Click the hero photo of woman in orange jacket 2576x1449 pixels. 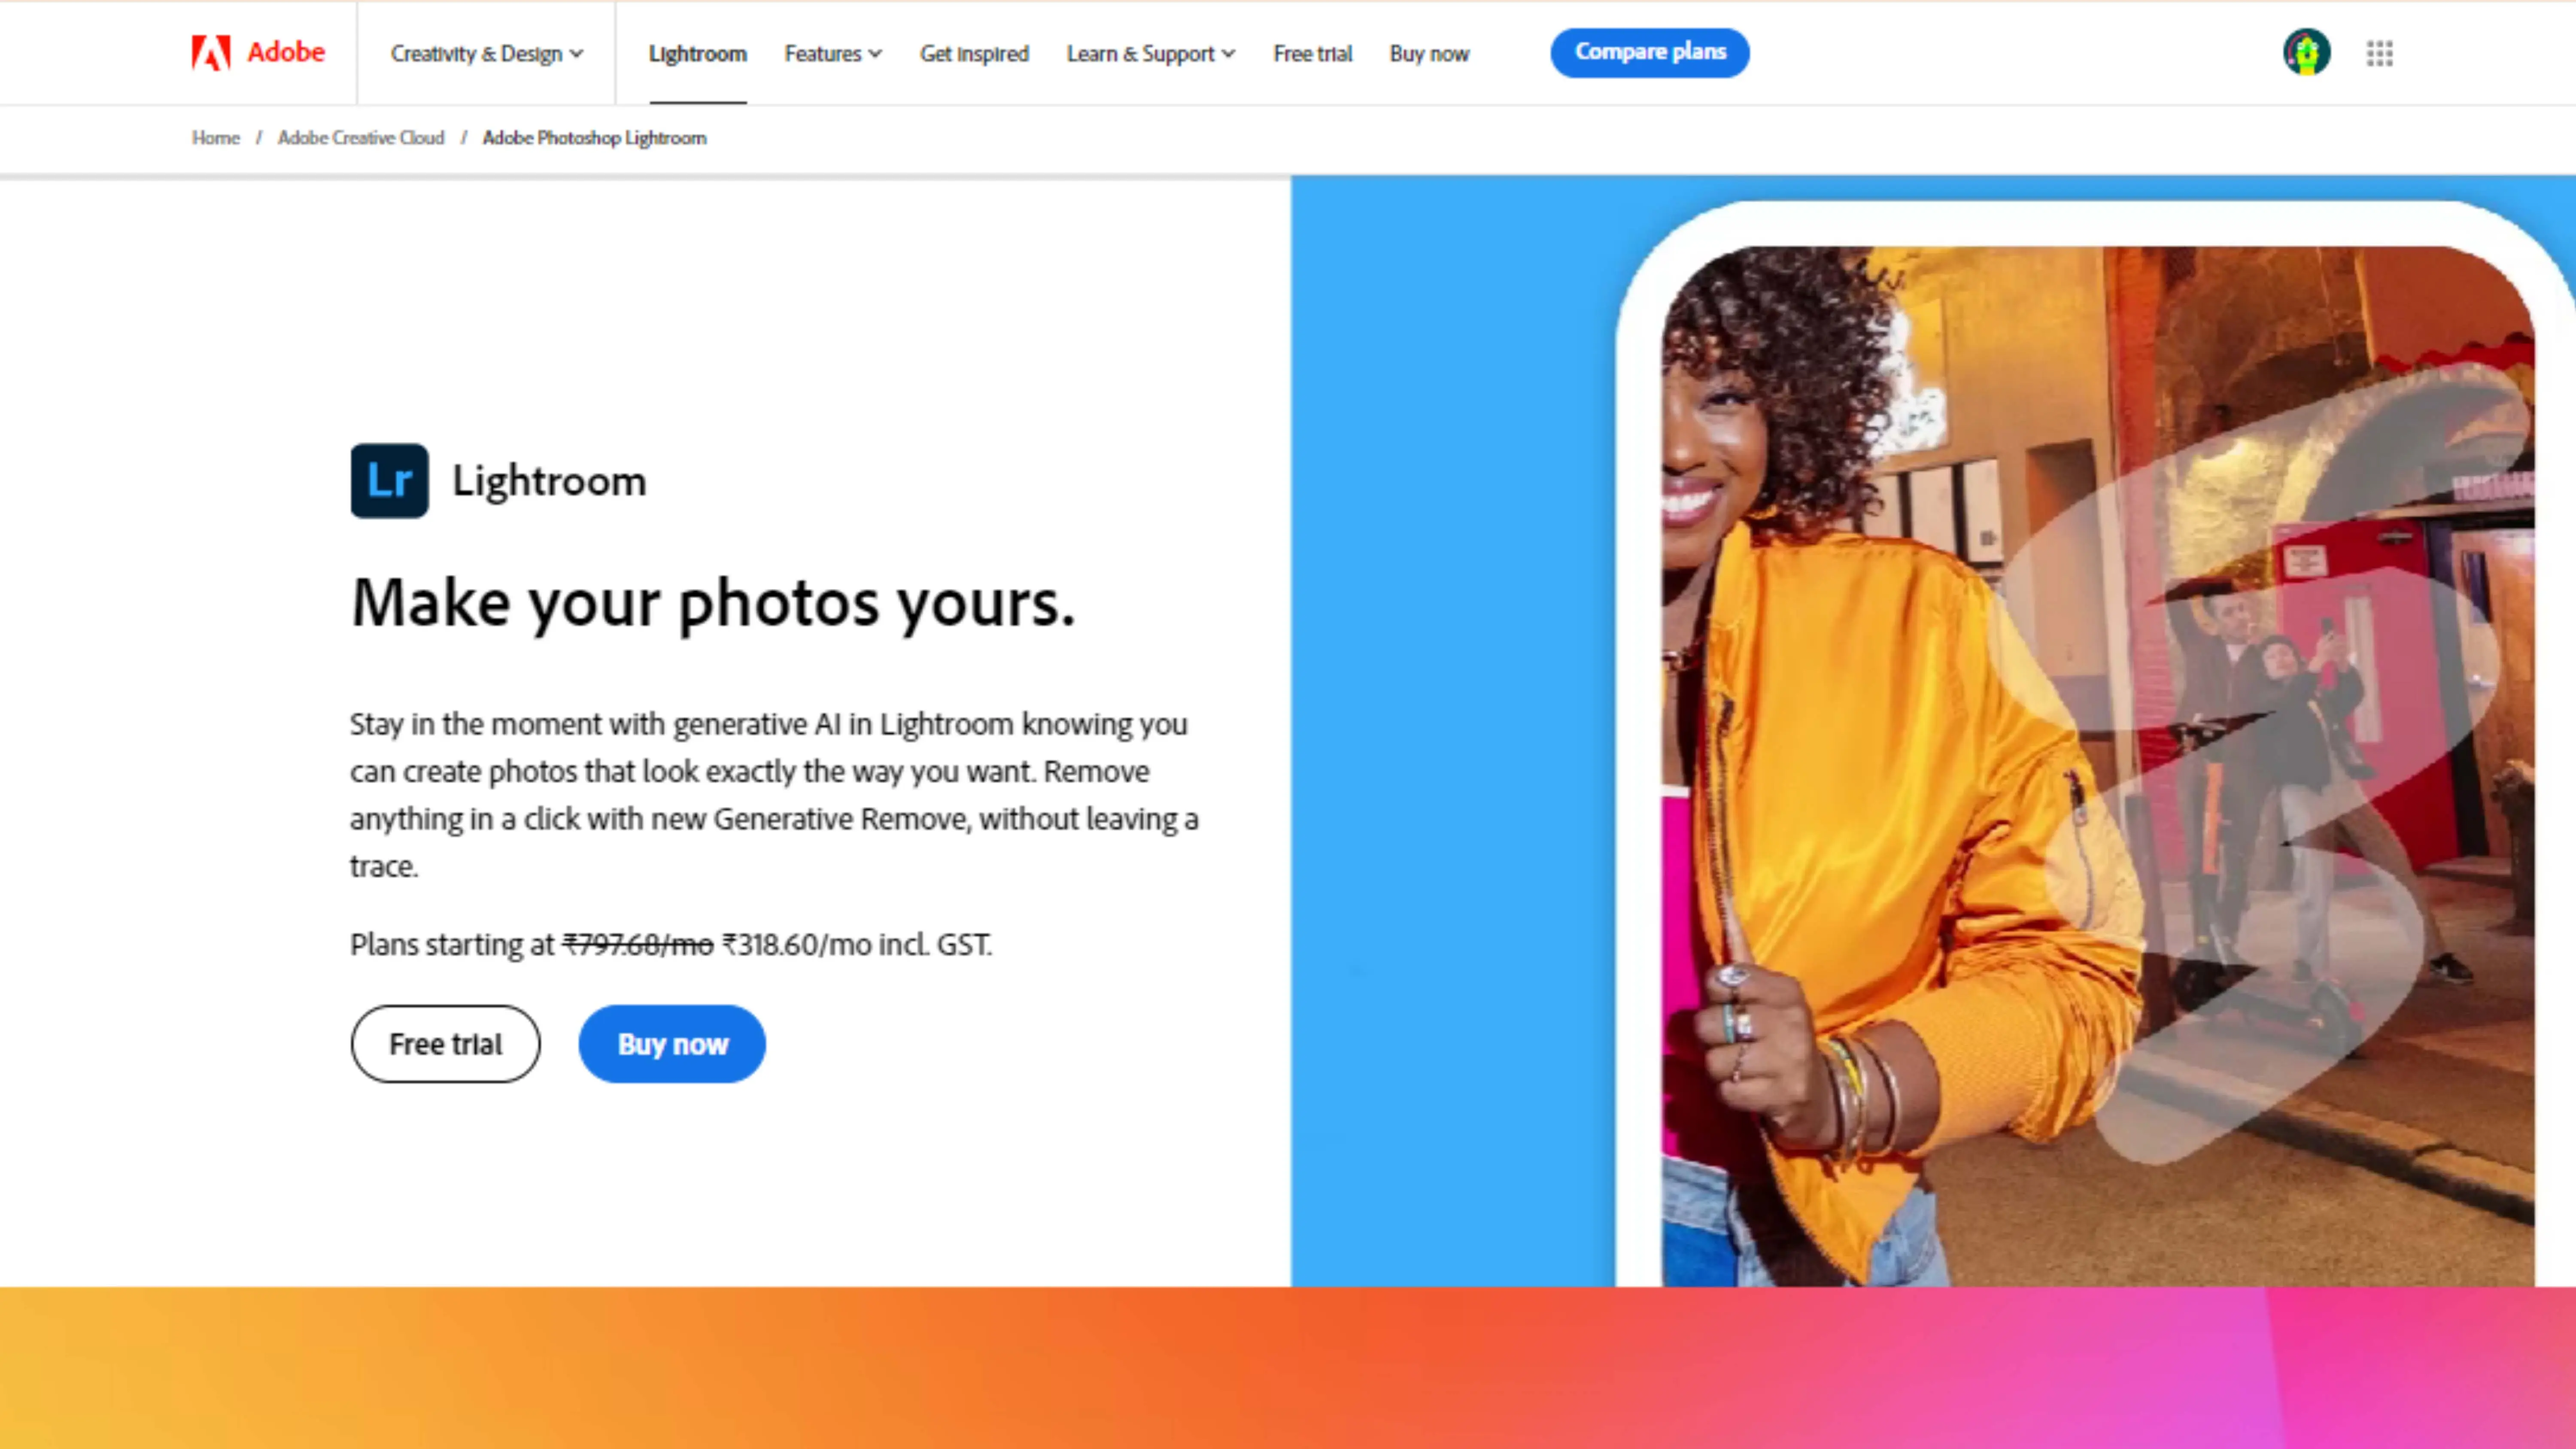tap(2098, 766)
